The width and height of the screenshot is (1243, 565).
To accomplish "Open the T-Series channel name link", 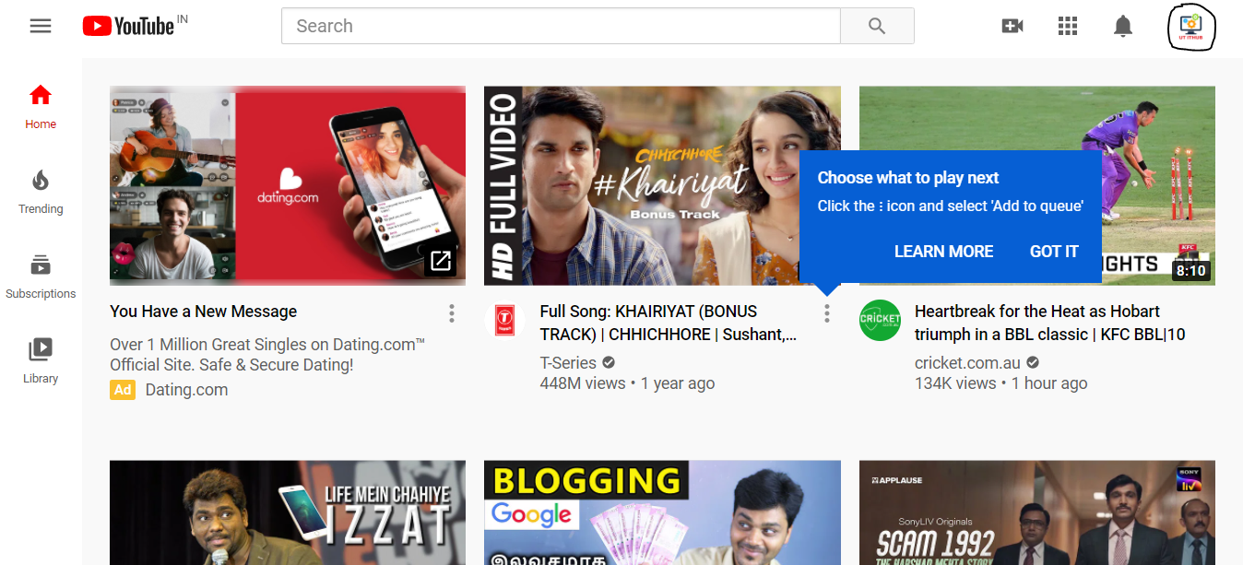I will point(568,362).
